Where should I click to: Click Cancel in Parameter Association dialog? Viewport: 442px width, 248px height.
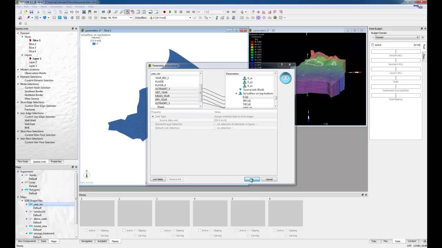(x=269, y=179)
